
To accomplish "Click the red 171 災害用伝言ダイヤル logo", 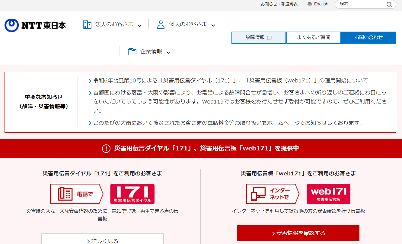I will point(132,194).
